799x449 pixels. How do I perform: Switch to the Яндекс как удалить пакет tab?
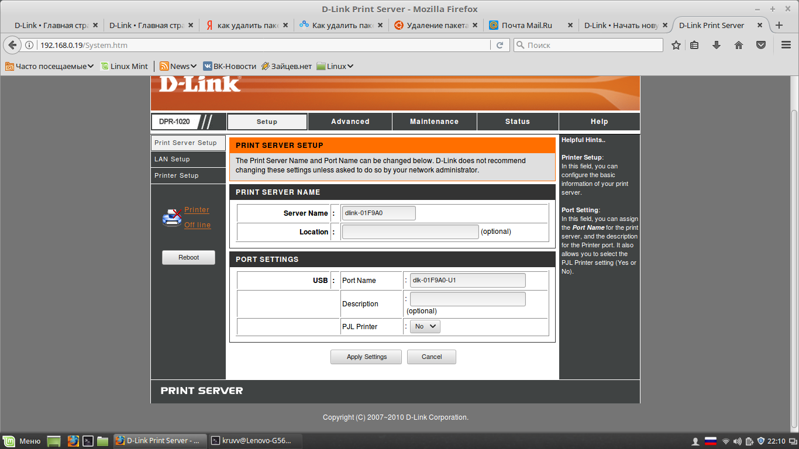coord(247,25)
